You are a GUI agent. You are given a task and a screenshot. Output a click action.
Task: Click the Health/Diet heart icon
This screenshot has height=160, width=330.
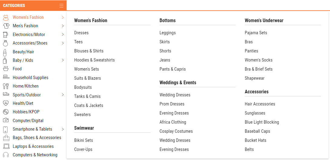[x=6, y=103]
